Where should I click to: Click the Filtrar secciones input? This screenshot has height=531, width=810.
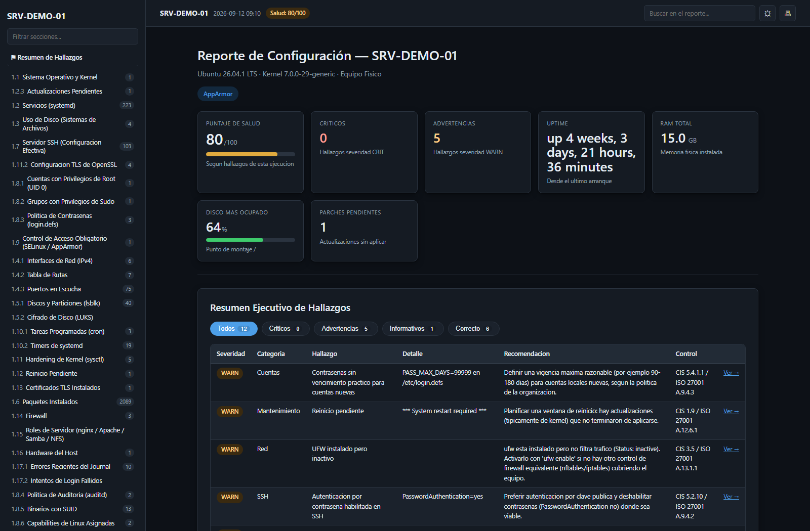[x=72, y=36]
